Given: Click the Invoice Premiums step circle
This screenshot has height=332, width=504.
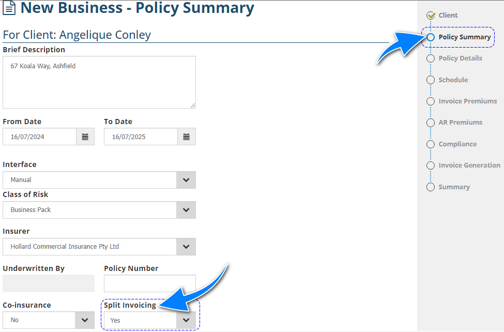Looking at the screenshot, I should pos(431,101).
